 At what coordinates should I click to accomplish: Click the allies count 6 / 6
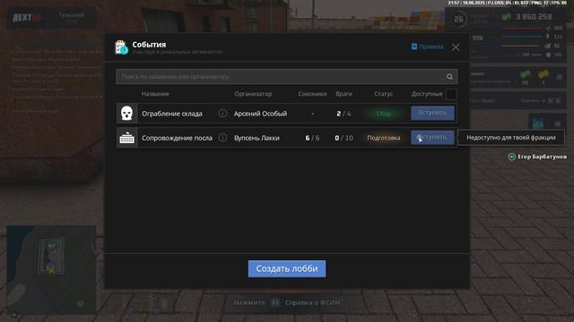tap(312, 138)
